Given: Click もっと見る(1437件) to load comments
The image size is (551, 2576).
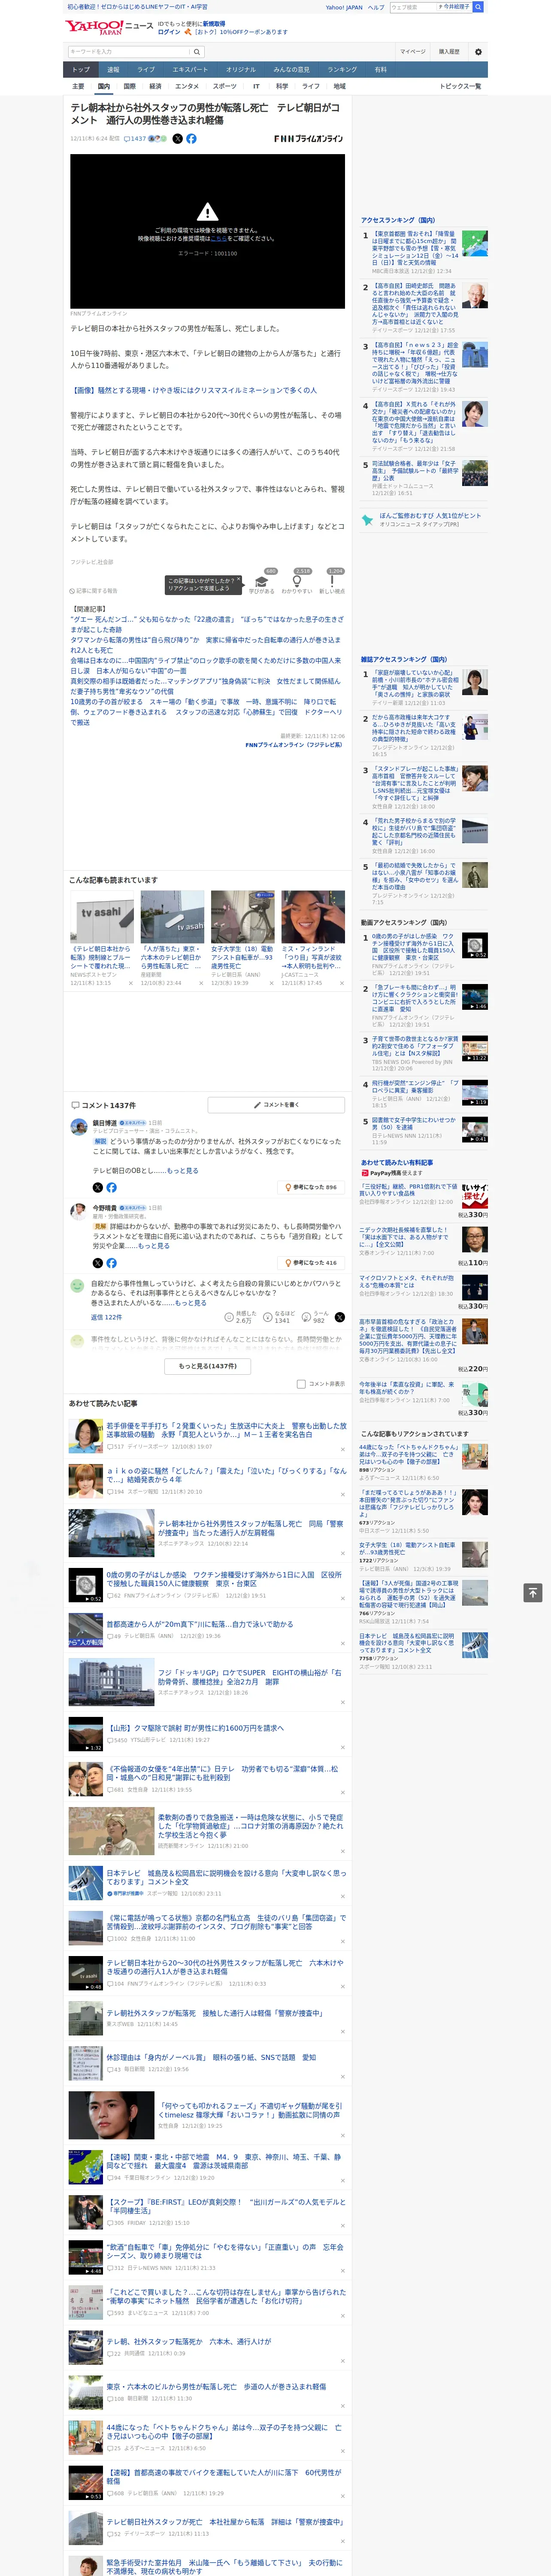Looking at the screenshot, I should pos(208,1366).
